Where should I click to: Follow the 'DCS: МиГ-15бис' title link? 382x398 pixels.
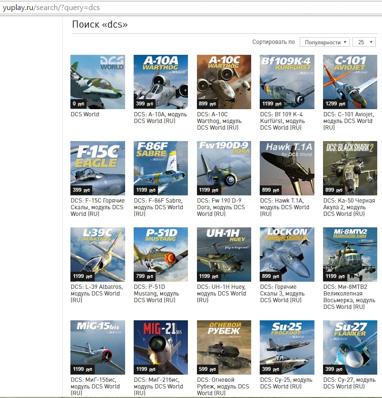click(x=95, y=387)
